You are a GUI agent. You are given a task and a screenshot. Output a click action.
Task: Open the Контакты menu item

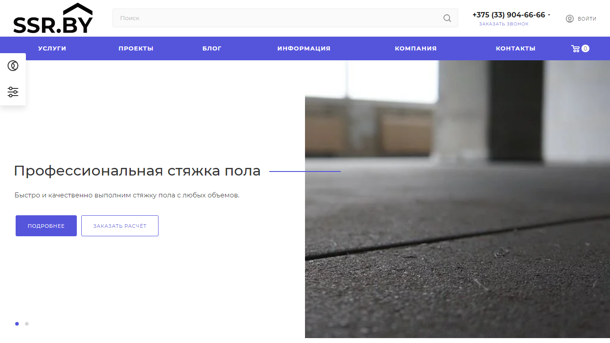(516, 48)
